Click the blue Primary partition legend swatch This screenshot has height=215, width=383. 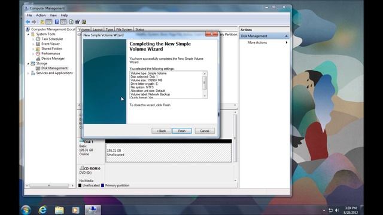point(102,186)
